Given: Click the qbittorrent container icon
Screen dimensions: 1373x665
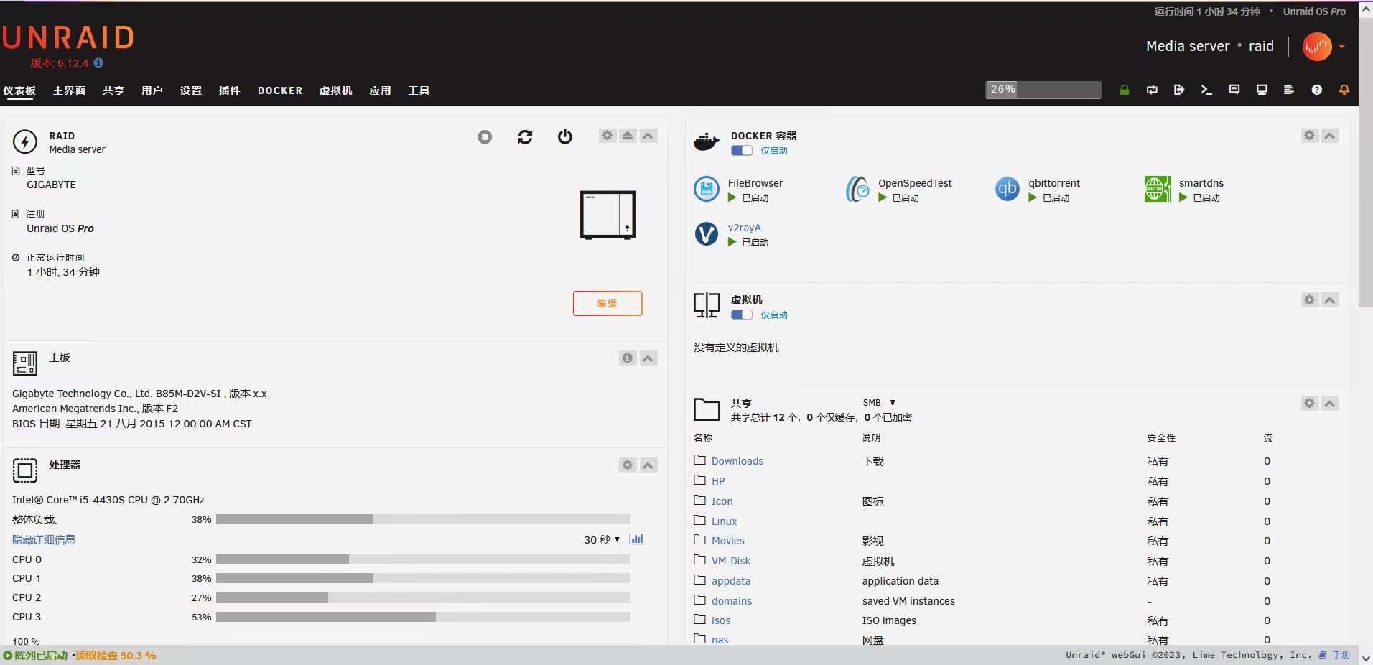Looking at the screenshot, I should (1007, 189).
